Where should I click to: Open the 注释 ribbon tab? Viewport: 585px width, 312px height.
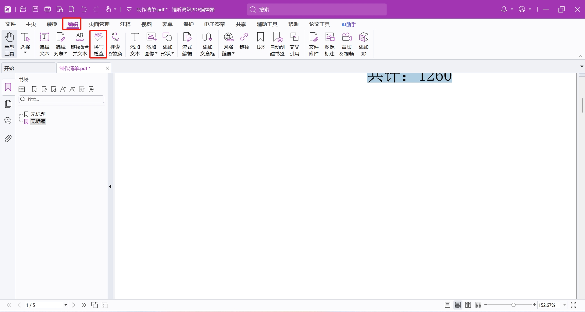click(125, 24)
